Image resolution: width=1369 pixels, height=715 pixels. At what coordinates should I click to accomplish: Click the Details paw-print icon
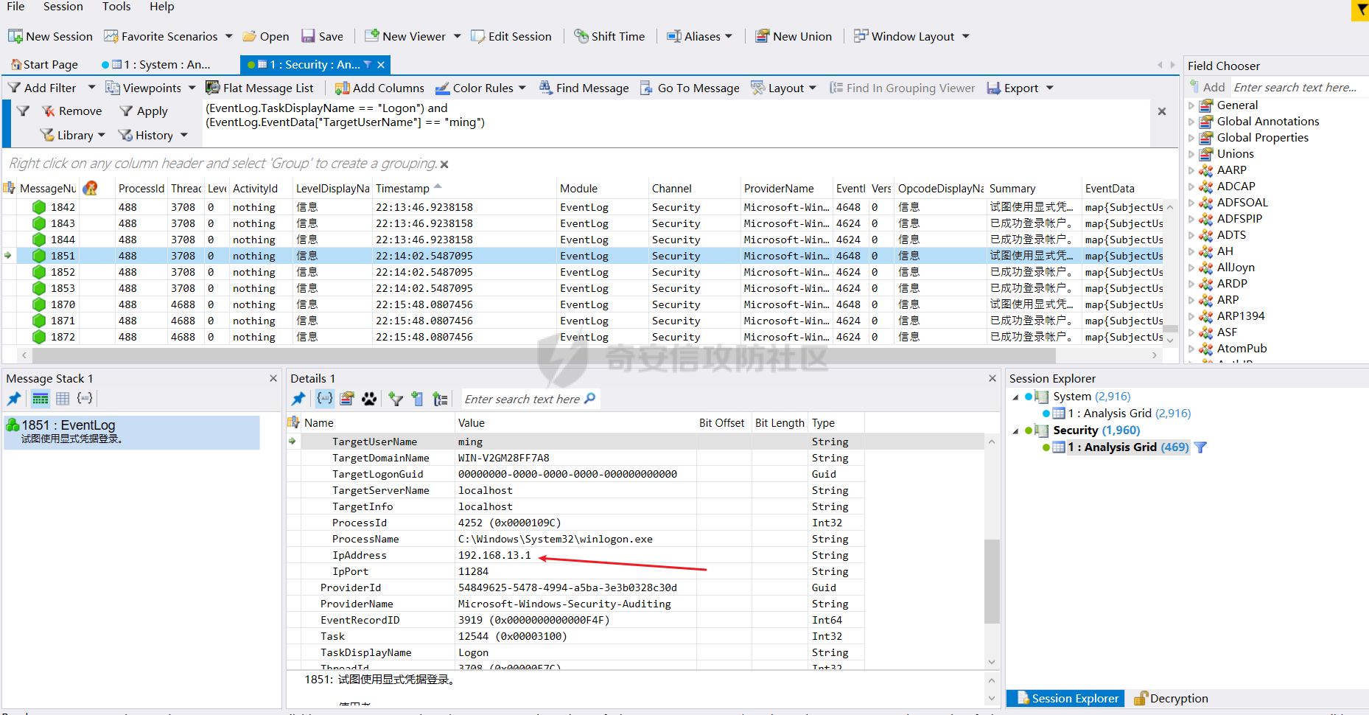[x=369, y=399]
